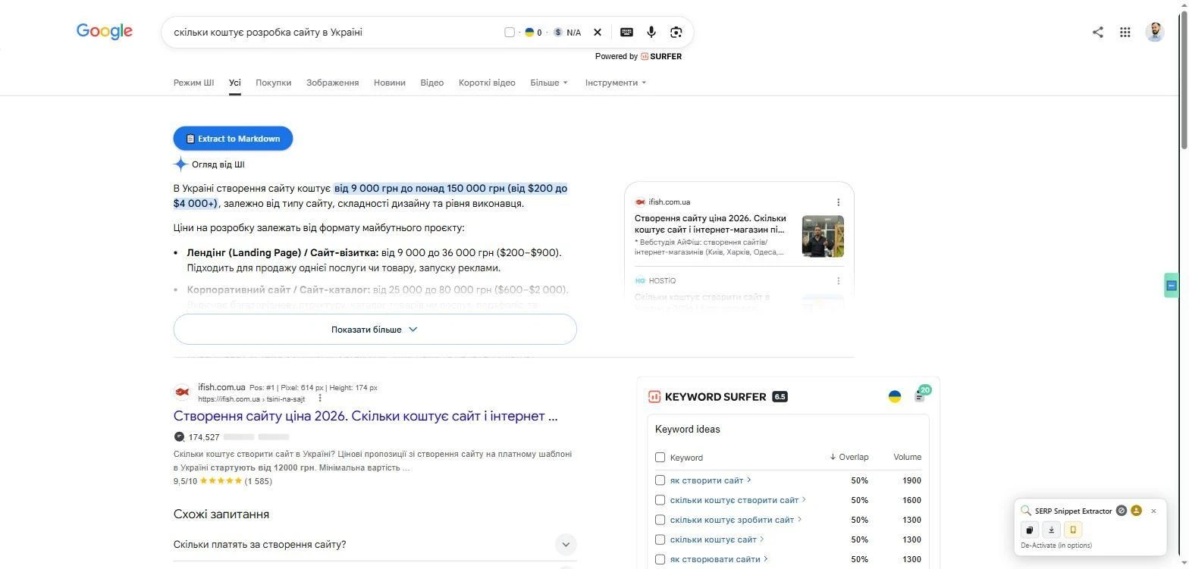Open the user account icon in SERP Snippet Extractor
This screenshot has width=1189, height=569.
click(1136, 511)
